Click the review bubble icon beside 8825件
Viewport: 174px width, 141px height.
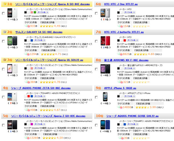(x=120, y=54)
